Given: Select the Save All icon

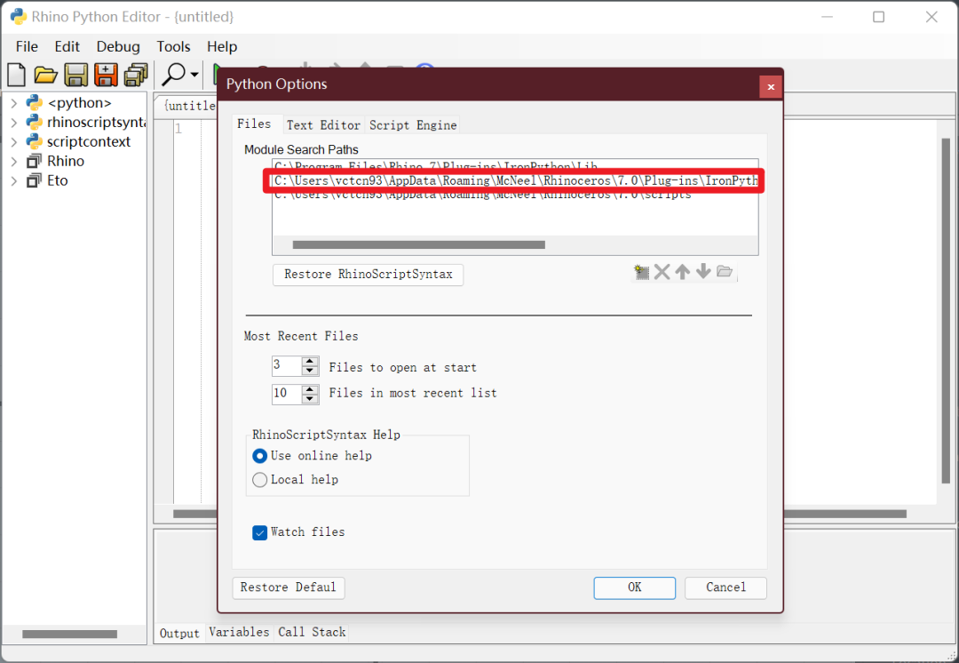Looking at the screenshot, I should click(x=135, y=75).
